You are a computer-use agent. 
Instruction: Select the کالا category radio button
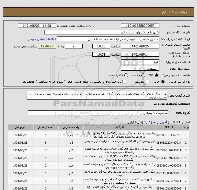point(157,75)
